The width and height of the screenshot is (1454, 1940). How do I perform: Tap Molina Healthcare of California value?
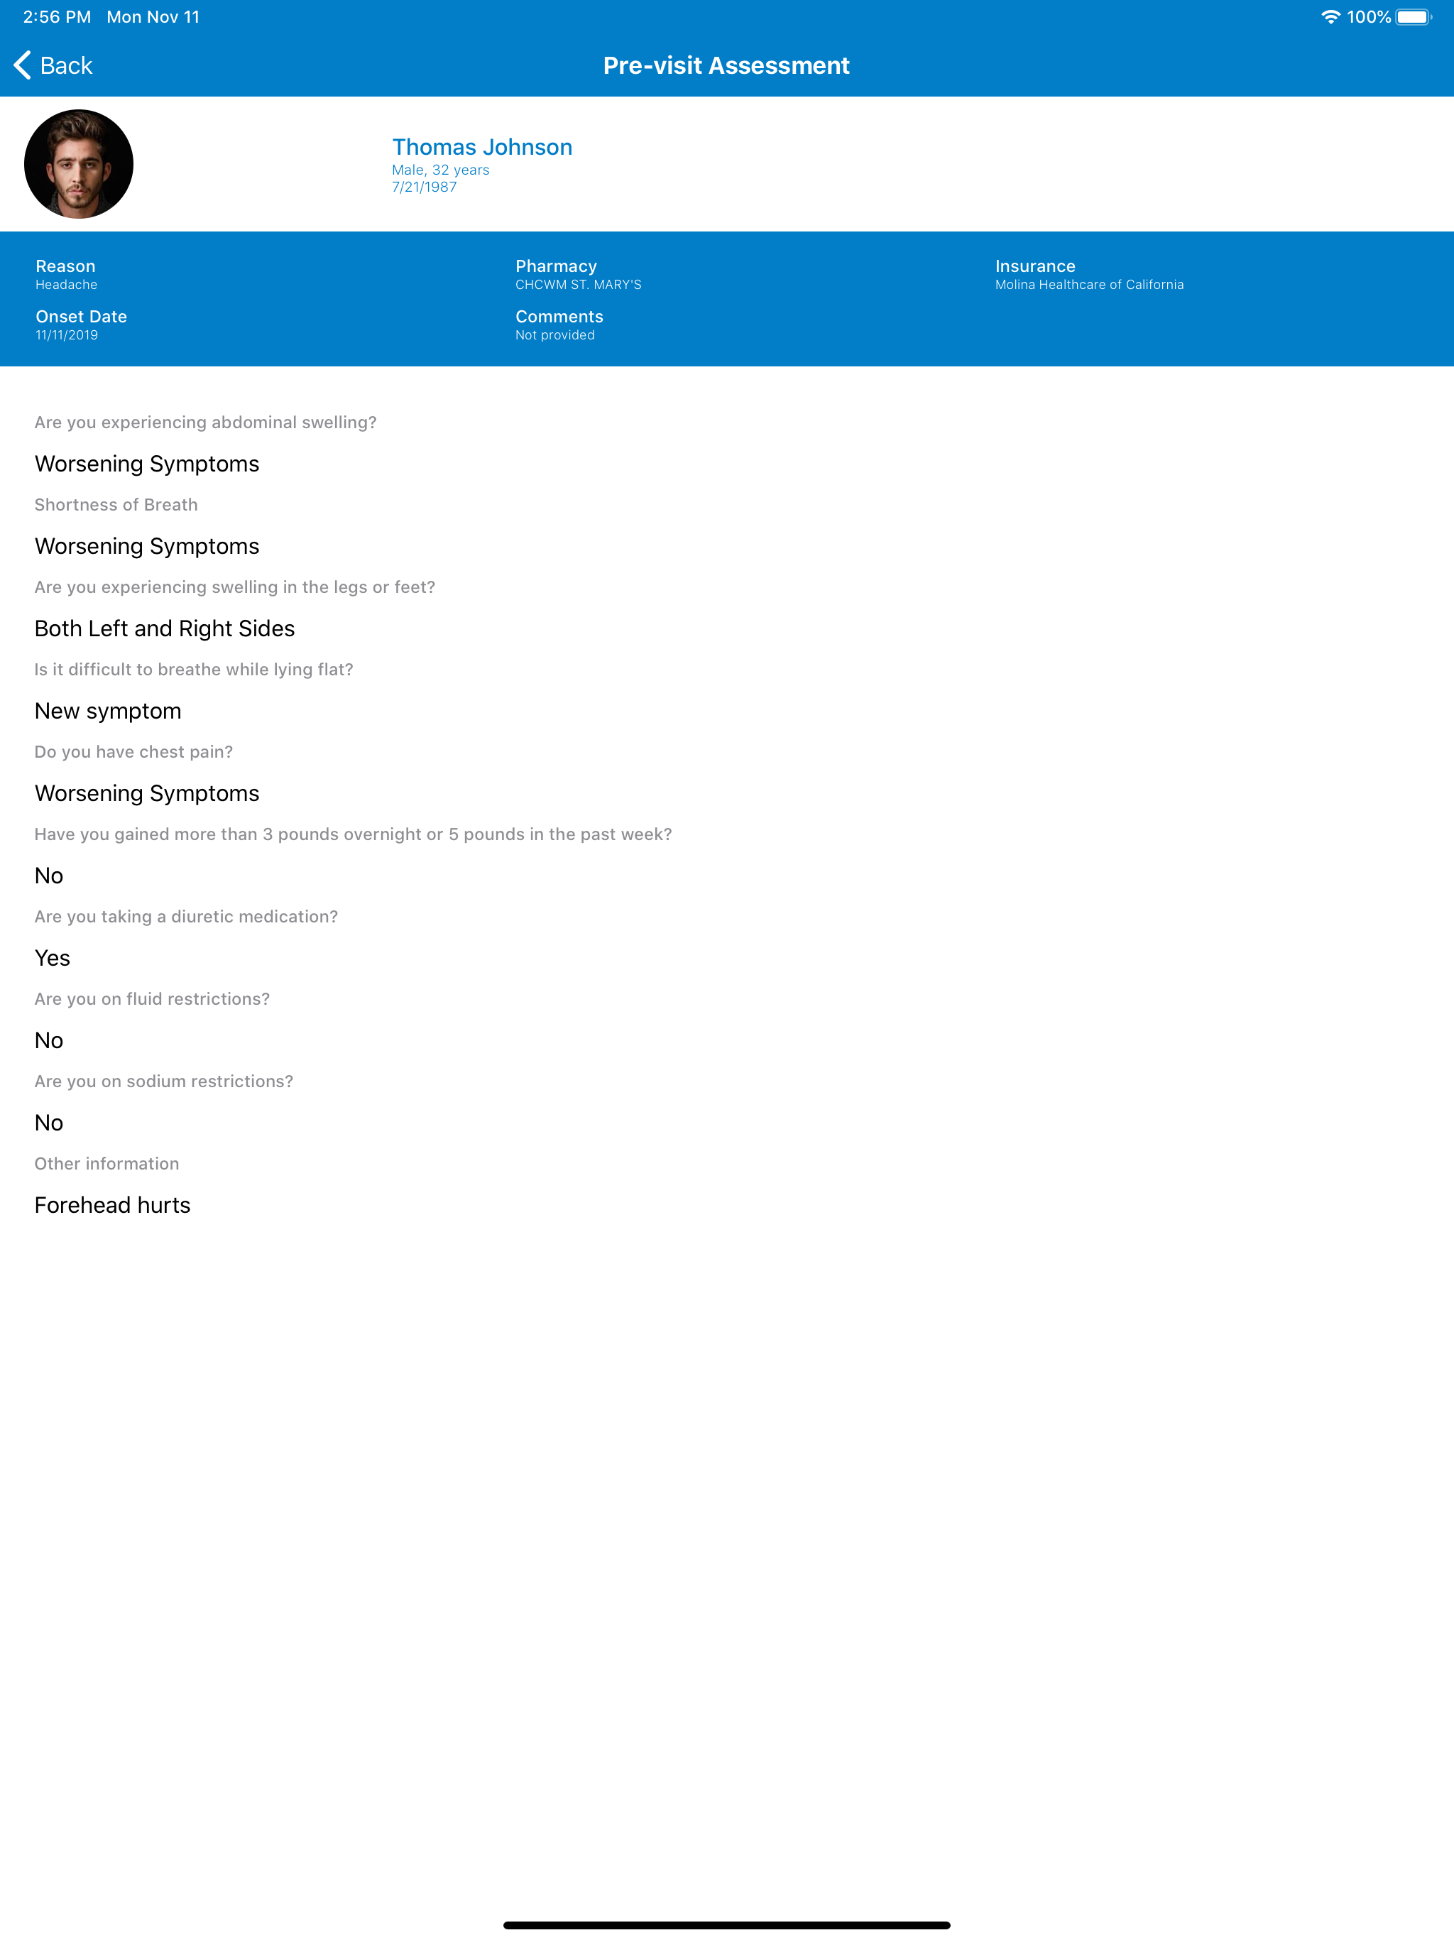(1089, 285)
